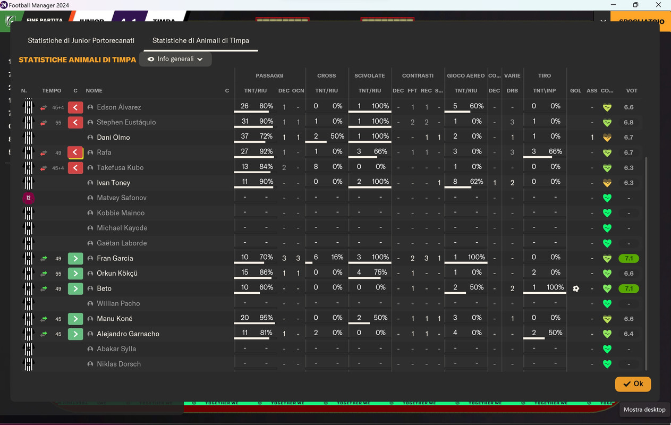Open the Spogliatoio button

point(641,22)
